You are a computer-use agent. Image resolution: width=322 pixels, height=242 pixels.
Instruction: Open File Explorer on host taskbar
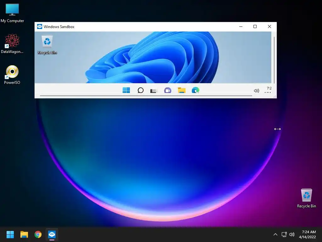tap(24, 234)
